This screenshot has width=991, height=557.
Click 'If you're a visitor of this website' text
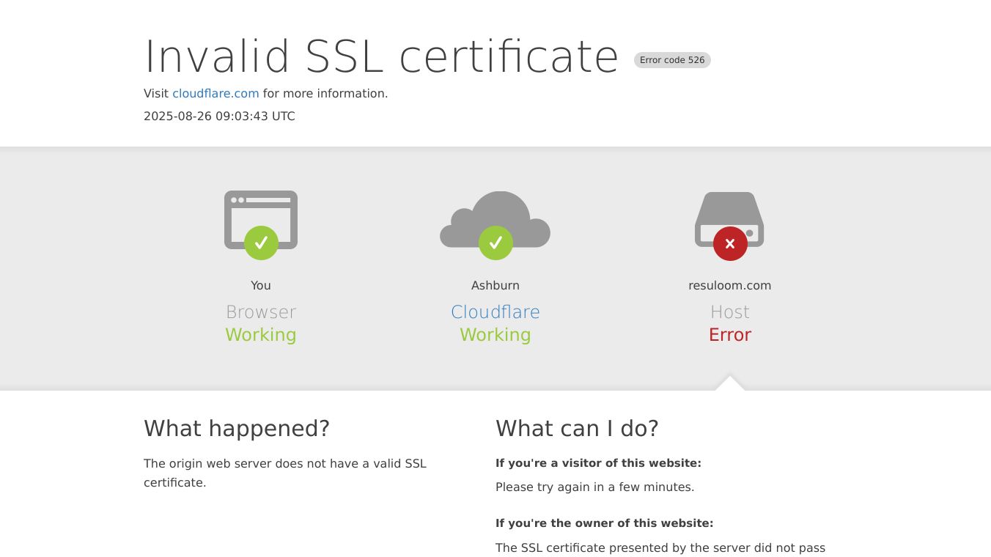tap(598, 463)
